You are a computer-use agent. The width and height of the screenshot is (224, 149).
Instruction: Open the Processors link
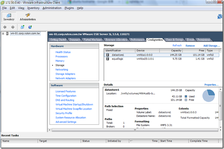click(62, 56)
